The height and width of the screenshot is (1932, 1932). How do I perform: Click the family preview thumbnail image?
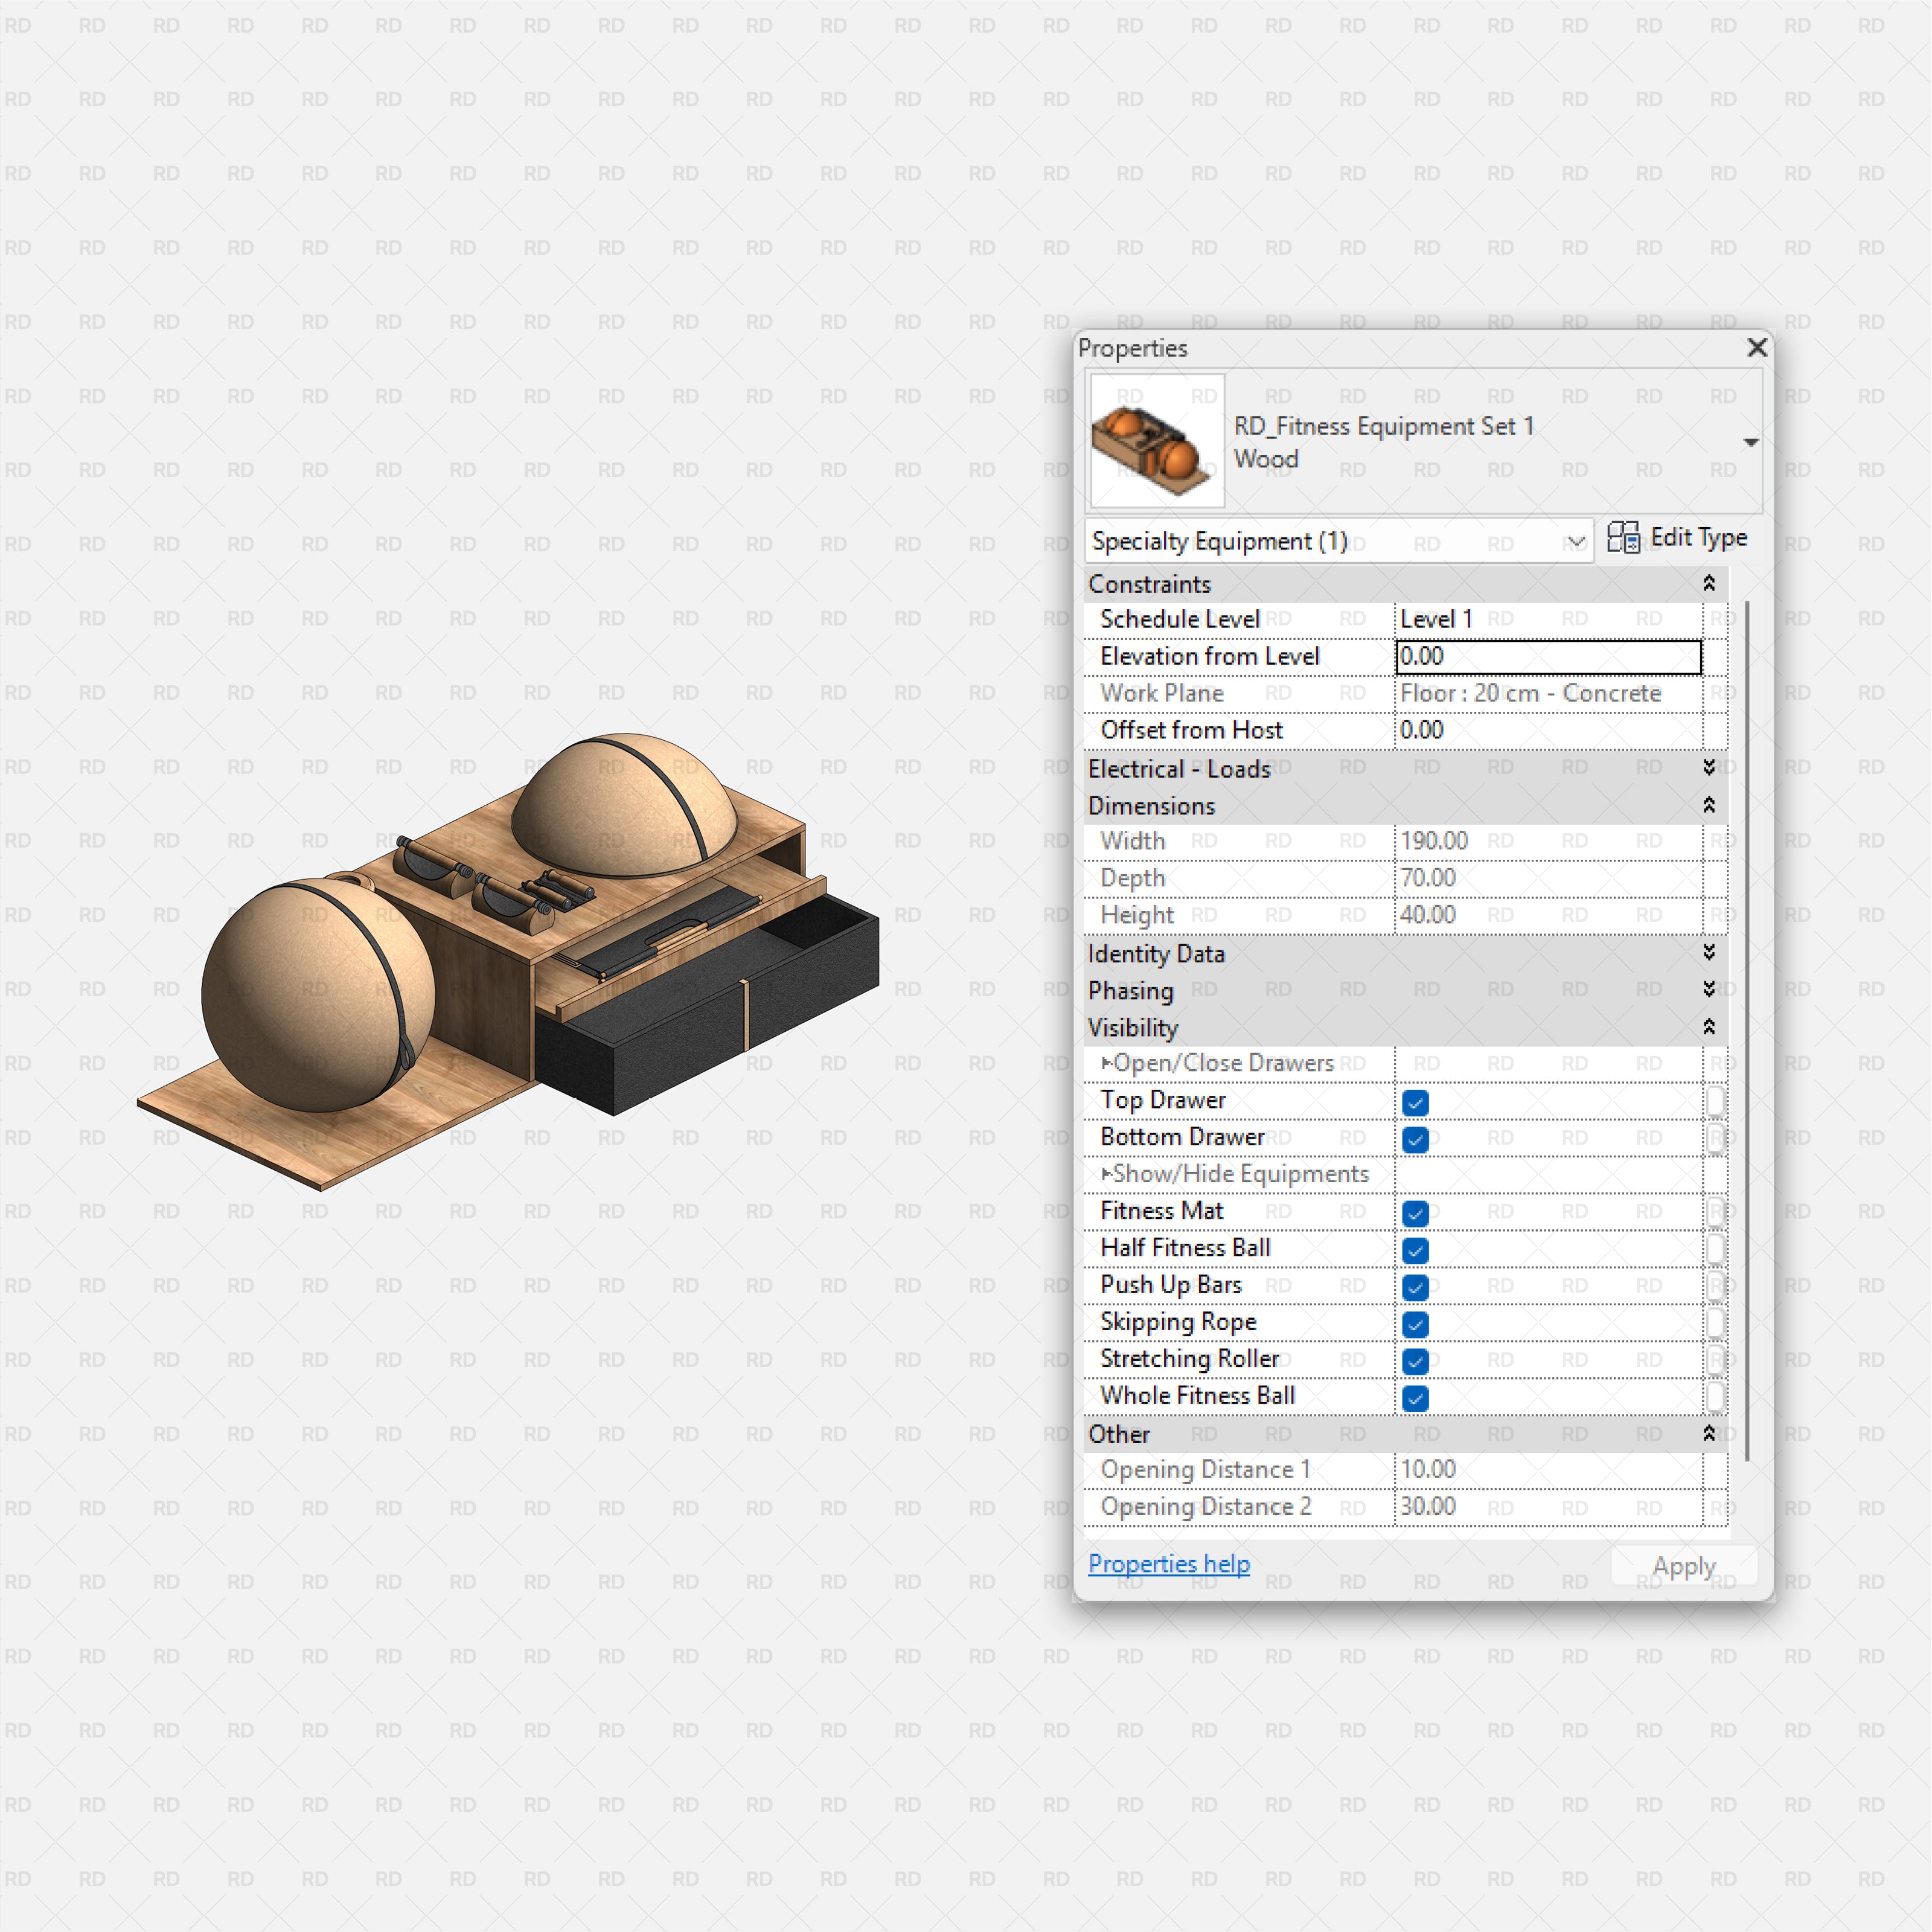[1156, 440]
